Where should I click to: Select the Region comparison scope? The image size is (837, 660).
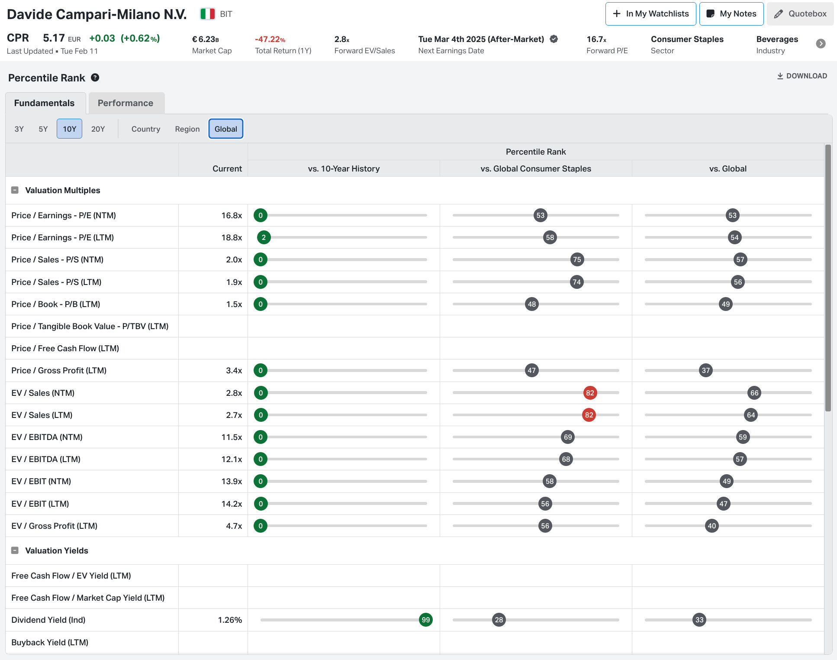pyautogui.click(x=187, y=129)
